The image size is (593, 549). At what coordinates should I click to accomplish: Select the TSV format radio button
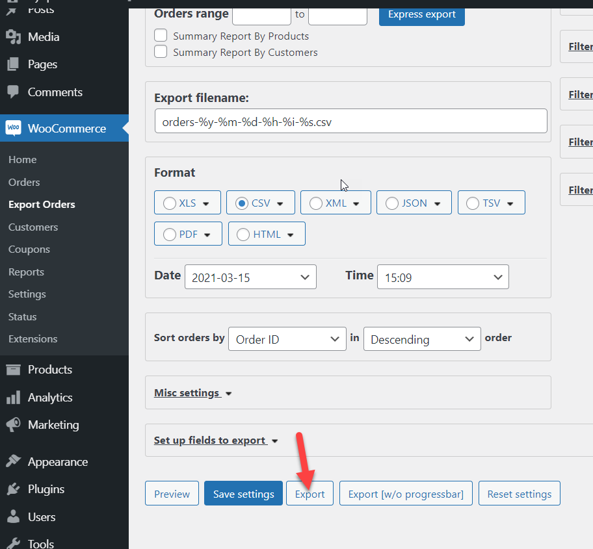point(473,203)
